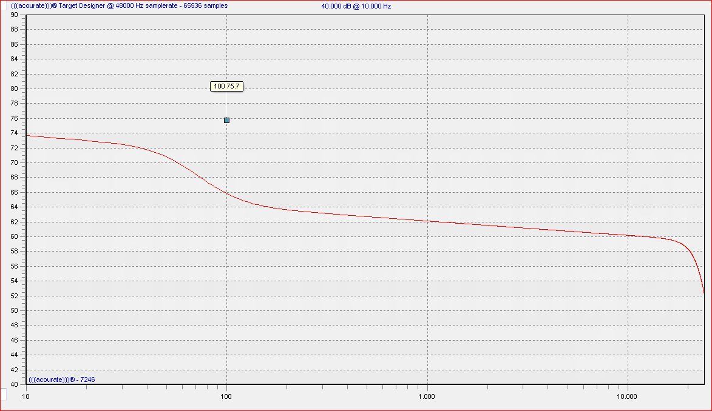This screenshot has height=411, width=712.
Task: Click the '100 75.7' tooltip label
Action: (227, 87)
